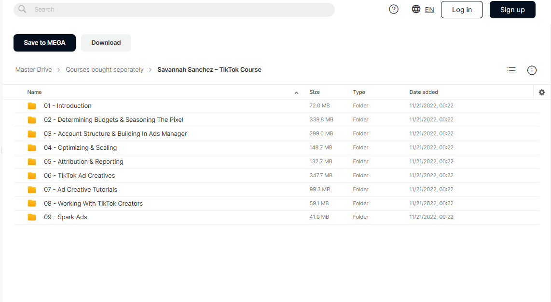This screenshot has width=551, height=302.
Task: Click folder icon for 06 - TikTok Ad Creatives
Action: 32,176
